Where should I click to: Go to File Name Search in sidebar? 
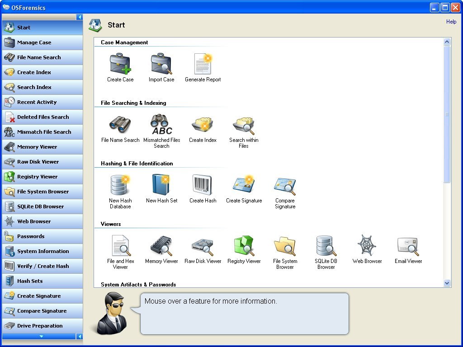[x=42, y=57]
